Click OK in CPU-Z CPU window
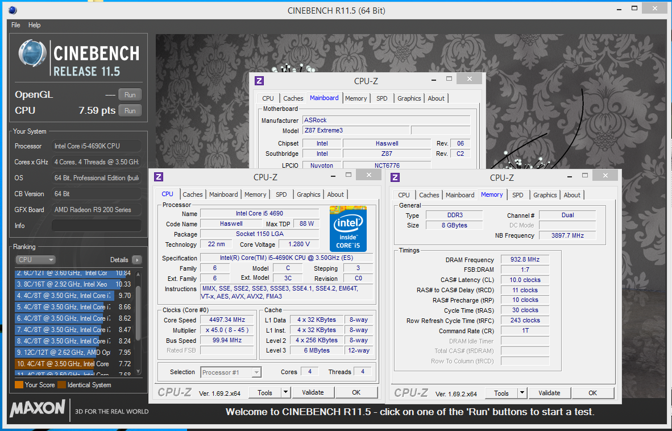The width and height of the screenshot is (672, 431). 356,392
